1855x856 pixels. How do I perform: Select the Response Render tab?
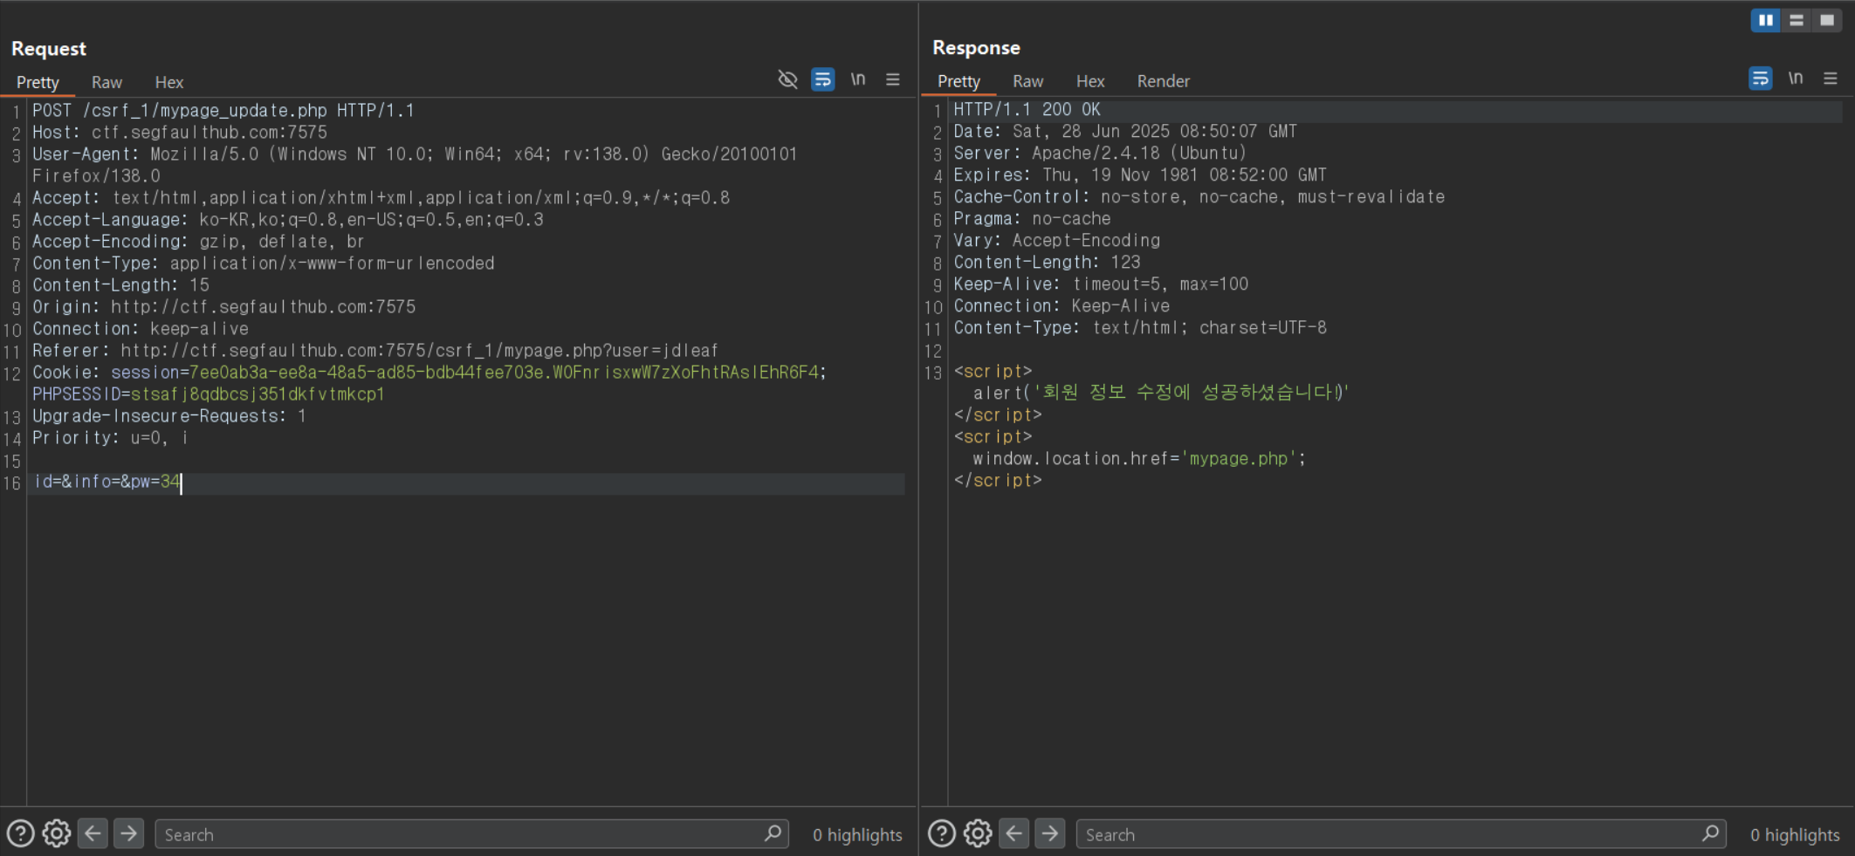(1163, 81)
